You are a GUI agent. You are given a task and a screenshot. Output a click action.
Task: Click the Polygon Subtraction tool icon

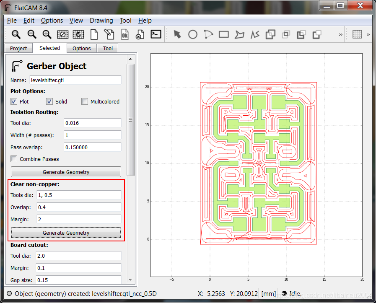(x=301, y=34)
